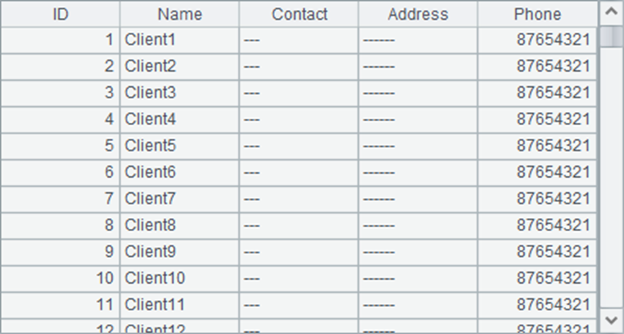Click the Contact column header
This screenshot has height=334, width=624.
pyautogui.click(x=299, y=14)
